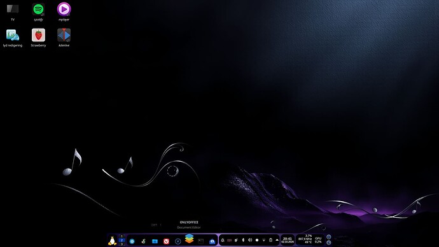Click the white circle tray icon
The height and width of the screenshot is (247, 439).
point(257,240)
